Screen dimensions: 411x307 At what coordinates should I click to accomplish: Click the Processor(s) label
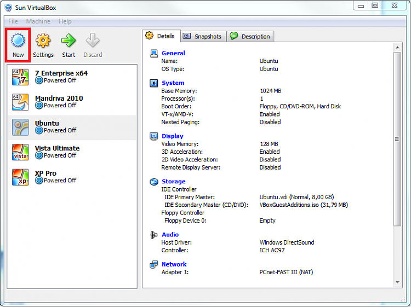178,99
